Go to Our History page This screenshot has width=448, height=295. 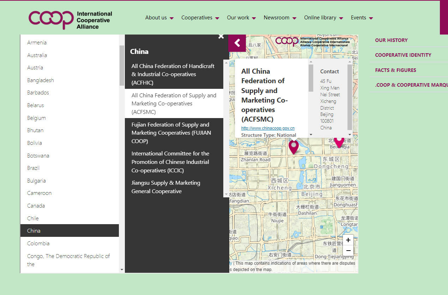[391, 40]
